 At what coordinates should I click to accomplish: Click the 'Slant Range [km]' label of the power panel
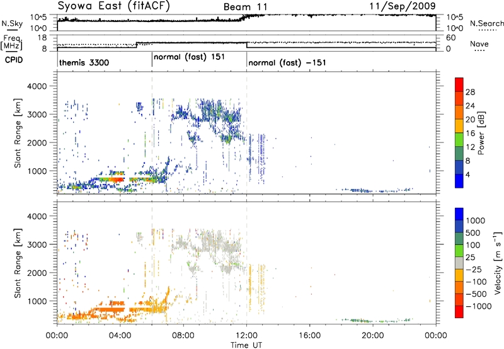point(18,133)
